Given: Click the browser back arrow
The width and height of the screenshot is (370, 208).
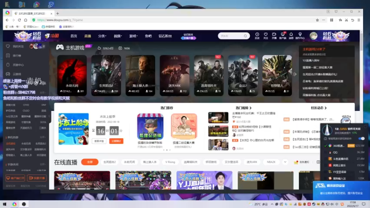Looking at the screenshot, I should point(7,20).
